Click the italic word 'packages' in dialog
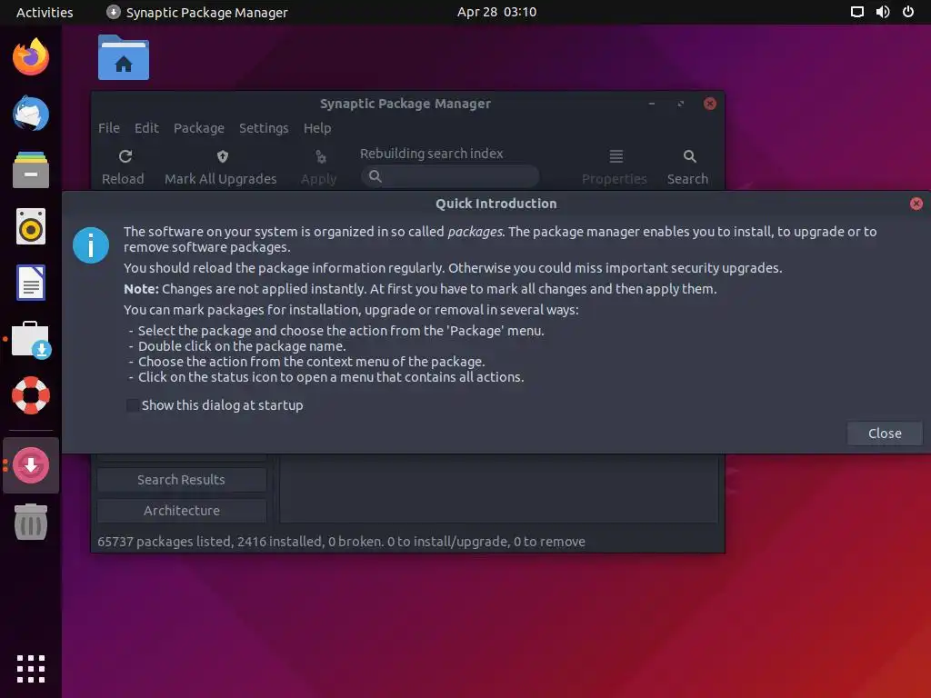Image resolution: width=931 pixels, height=698 pixels. 475,232
